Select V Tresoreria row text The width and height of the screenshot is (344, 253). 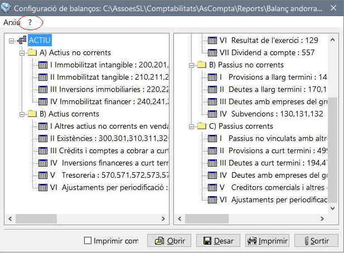coord(109,176)
